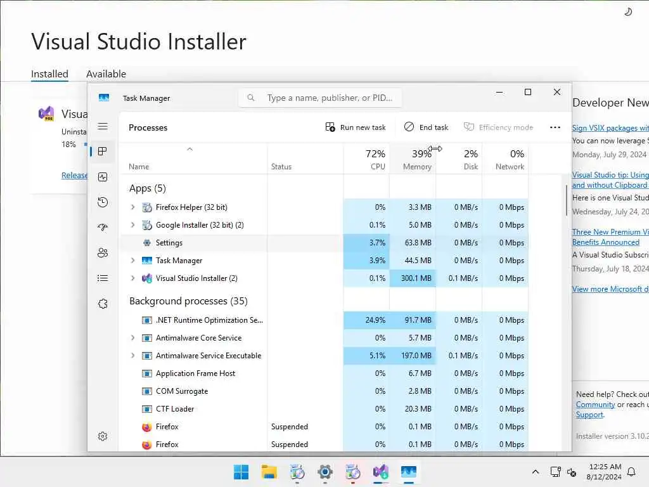The width and height of the screenshot is (649, 487).
Task: Open Users page in Task Manager sidebar
Action: 103,252
